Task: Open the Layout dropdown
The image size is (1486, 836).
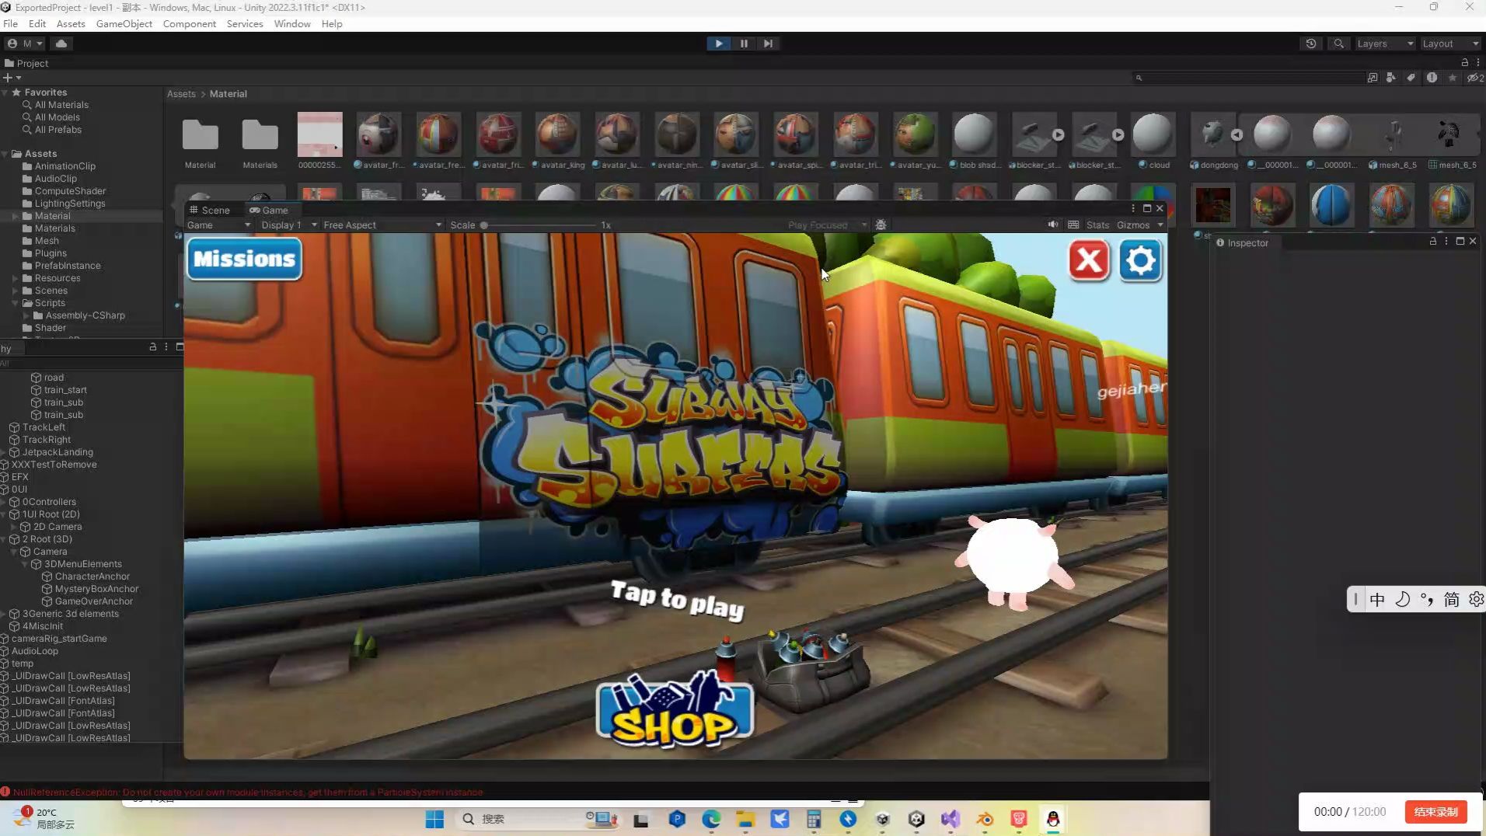Action: [1449, 44]
